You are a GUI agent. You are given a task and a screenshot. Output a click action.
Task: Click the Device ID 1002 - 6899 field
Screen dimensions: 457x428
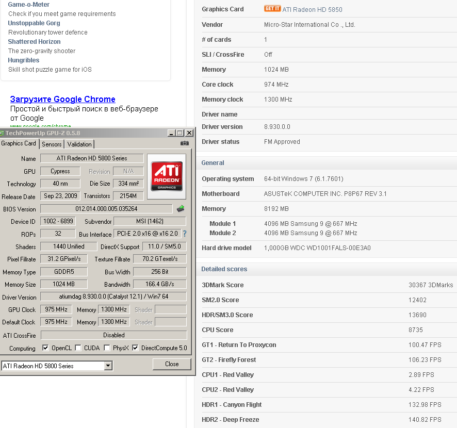[x=58, y=221]
